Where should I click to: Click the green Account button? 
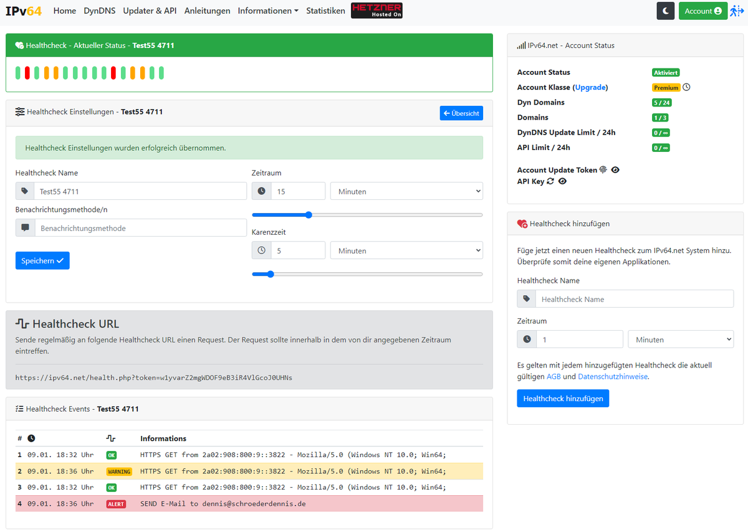702,11
